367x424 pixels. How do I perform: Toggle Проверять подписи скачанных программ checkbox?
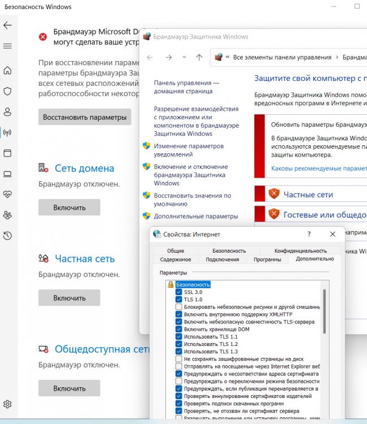pos(178,404)
